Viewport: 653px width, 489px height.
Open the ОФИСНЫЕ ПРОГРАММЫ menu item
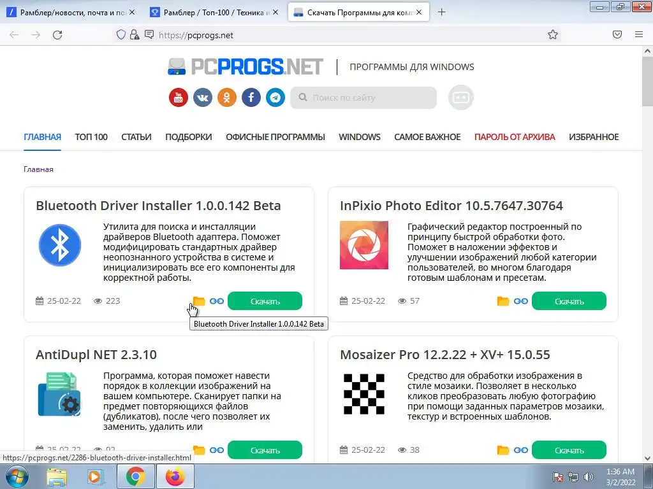[x=275, y=137]
